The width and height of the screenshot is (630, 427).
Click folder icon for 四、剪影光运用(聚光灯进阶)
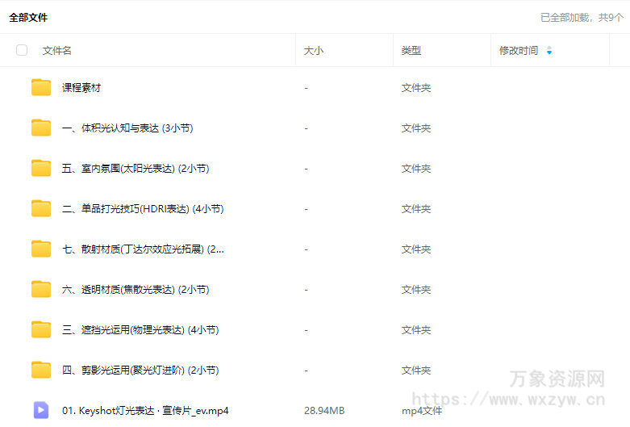point(41,370)
